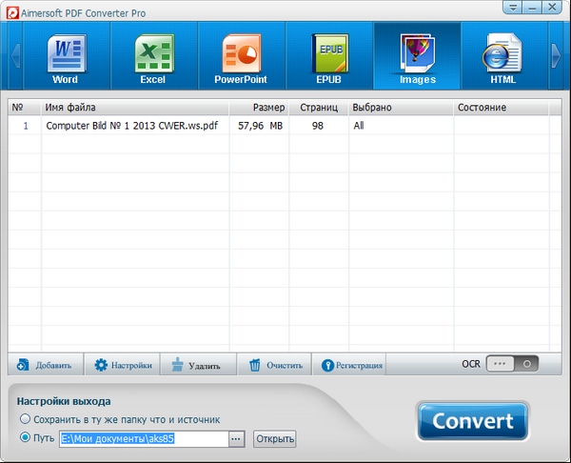Open Настройки settings

(x=123, y=365)
